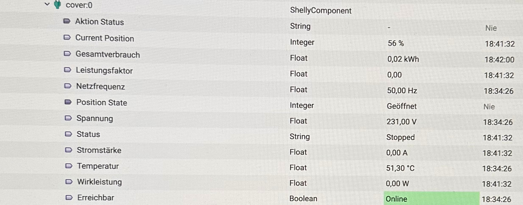Click the 51,30 °C temperature value
The height and width of the screenshot is (205, 523).
point(400,168)
